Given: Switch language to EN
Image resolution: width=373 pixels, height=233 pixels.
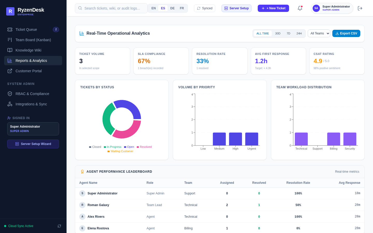Looking at the screenshot, I should coord(154,8).
